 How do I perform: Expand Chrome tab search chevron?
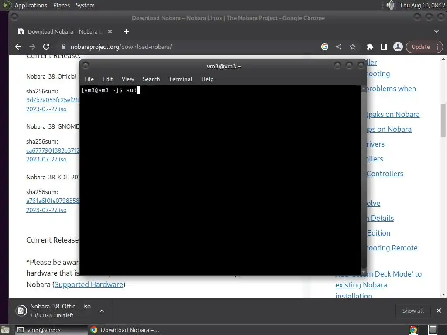(437, 31)
